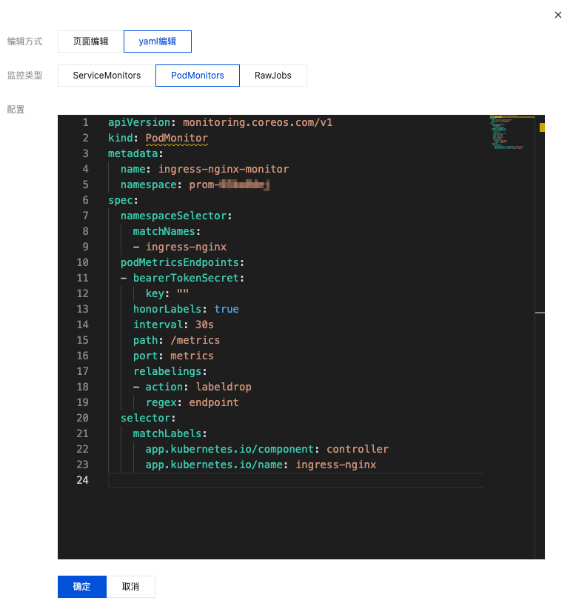Click the namespaceSelector key
The height and width of the screenshot is (609, 573).
173,216
